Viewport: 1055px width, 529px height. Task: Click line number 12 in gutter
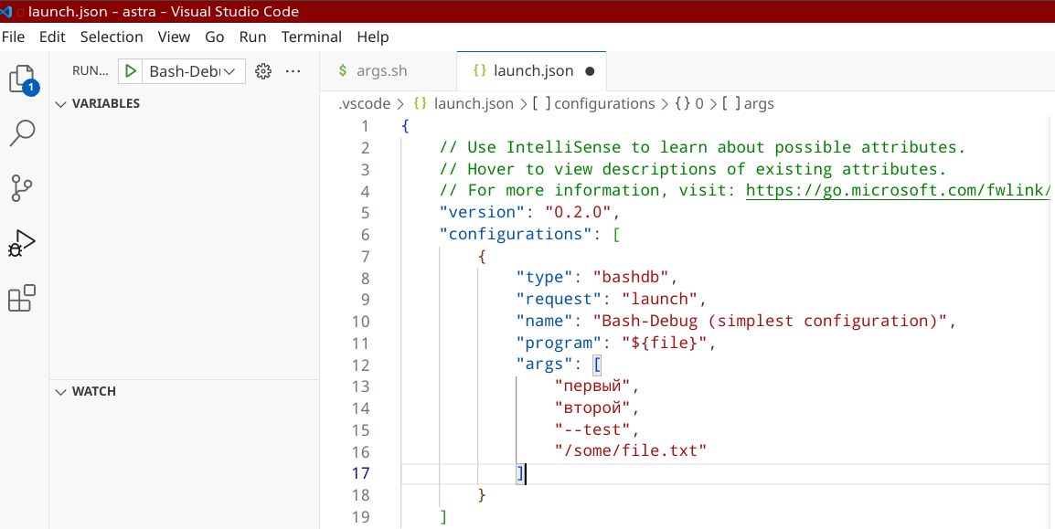tap(360, 365)
